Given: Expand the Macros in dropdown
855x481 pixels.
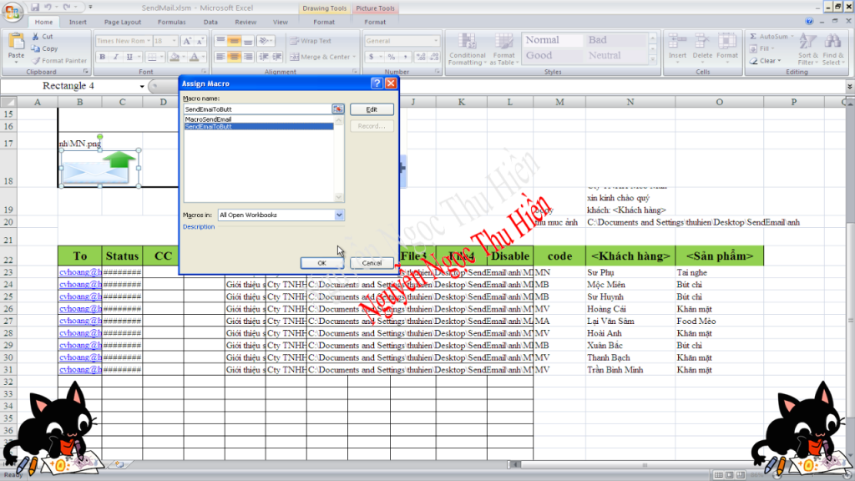Looking at the screenshot, I should pyautogui.click(x=339, y=215).
